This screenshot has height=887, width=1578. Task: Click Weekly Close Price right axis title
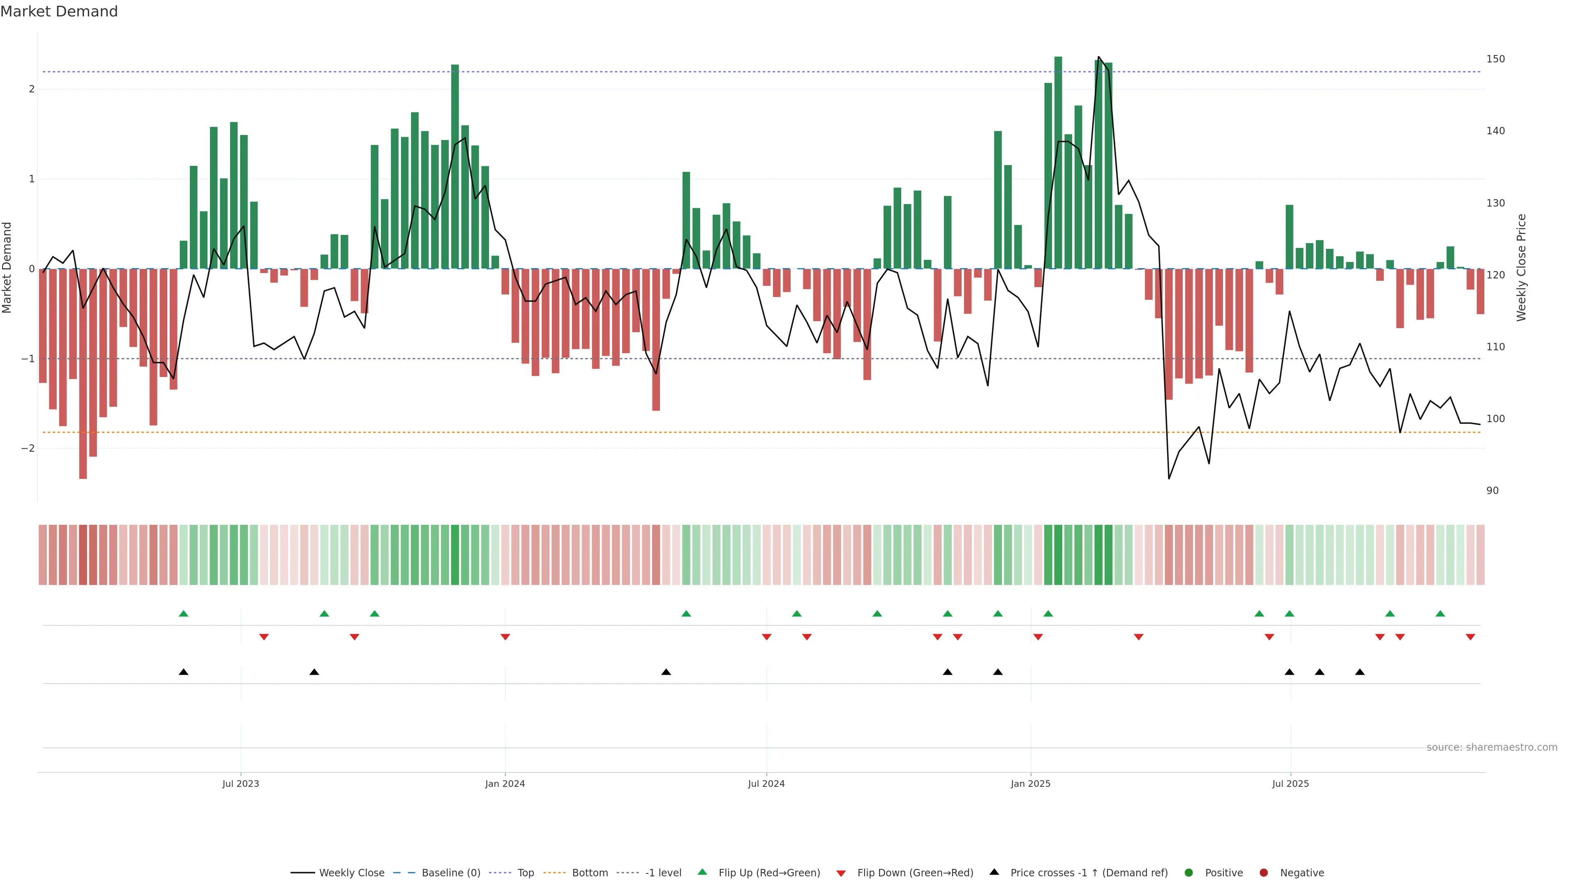point(1521,267)
